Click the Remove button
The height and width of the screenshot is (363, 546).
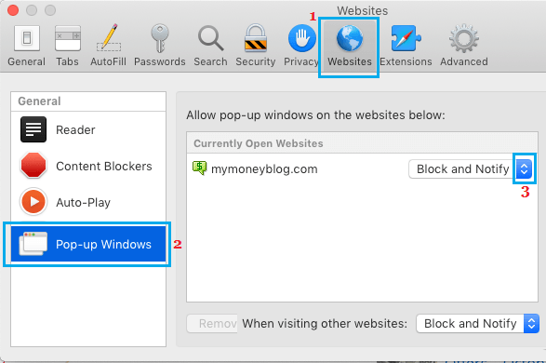[212, 324]
